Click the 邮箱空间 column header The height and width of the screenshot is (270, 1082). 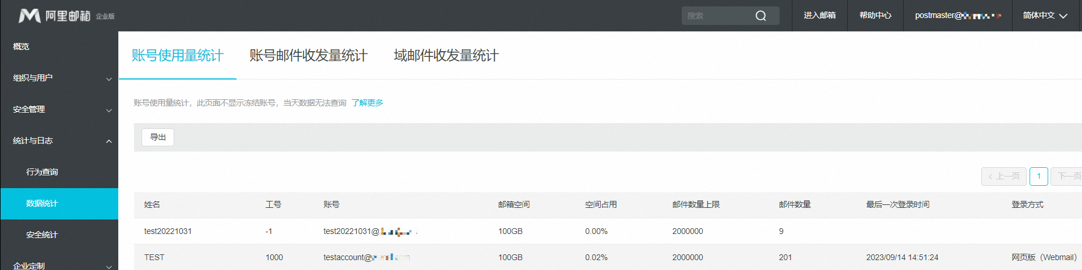coord(514,204)
